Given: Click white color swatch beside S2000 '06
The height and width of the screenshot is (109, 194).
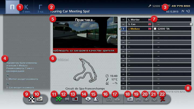Looking at the screenshot, I should [155, 29].
